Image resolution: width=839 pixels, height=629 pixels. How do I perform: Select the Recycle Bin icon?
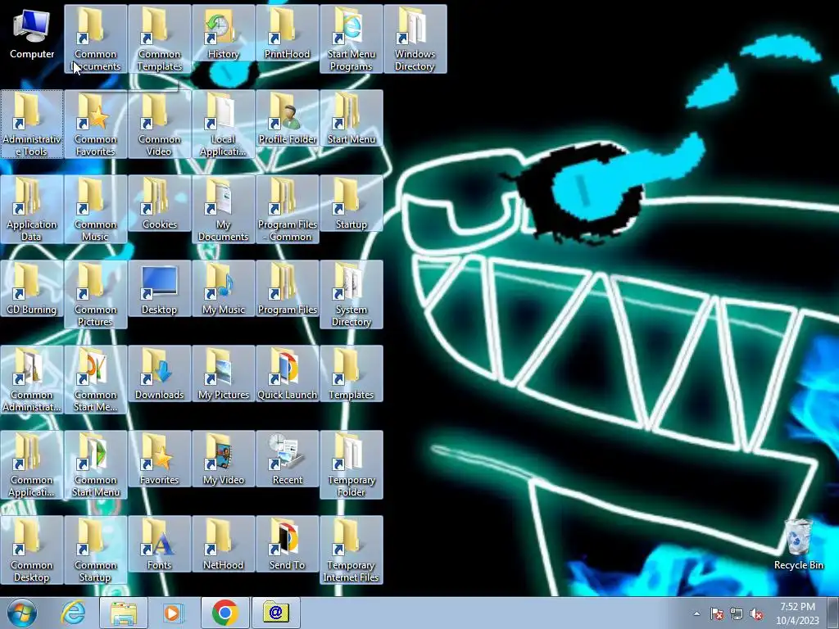click(x=798, y=544)
